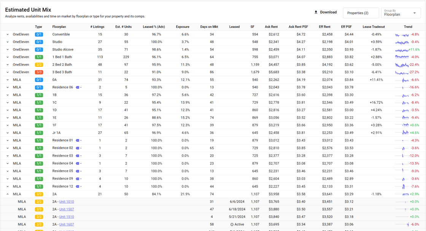Screen dimensions: 426x231
Task: Sort by Type column header
Action: click(38, 27)
